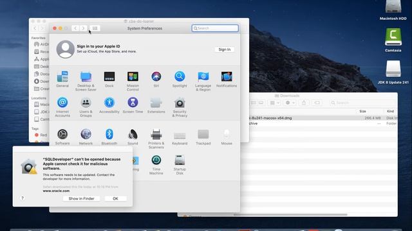The width and height of the screenshot is (412, 231).
Task: Select Downloads in back Finder sidebar
Action: 42,81
